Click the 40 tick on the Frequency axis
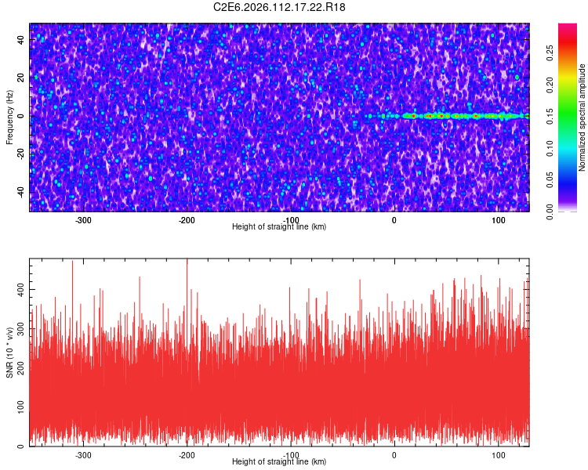Viewport: 588px width, 470px height. (x=21, y=39)
